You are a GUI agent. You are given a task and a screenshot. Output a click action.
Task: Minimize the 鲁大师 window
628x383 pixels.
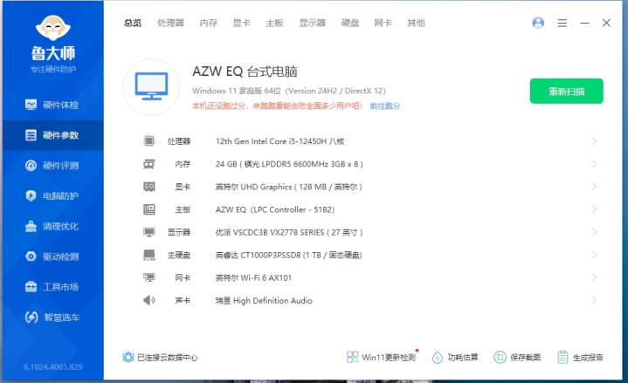584,24
